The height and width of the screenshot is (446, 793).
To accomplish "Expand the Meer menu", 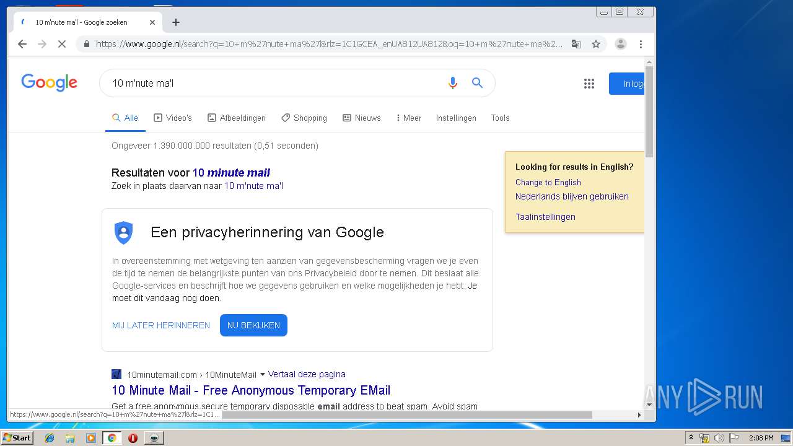I will [409, 118].
